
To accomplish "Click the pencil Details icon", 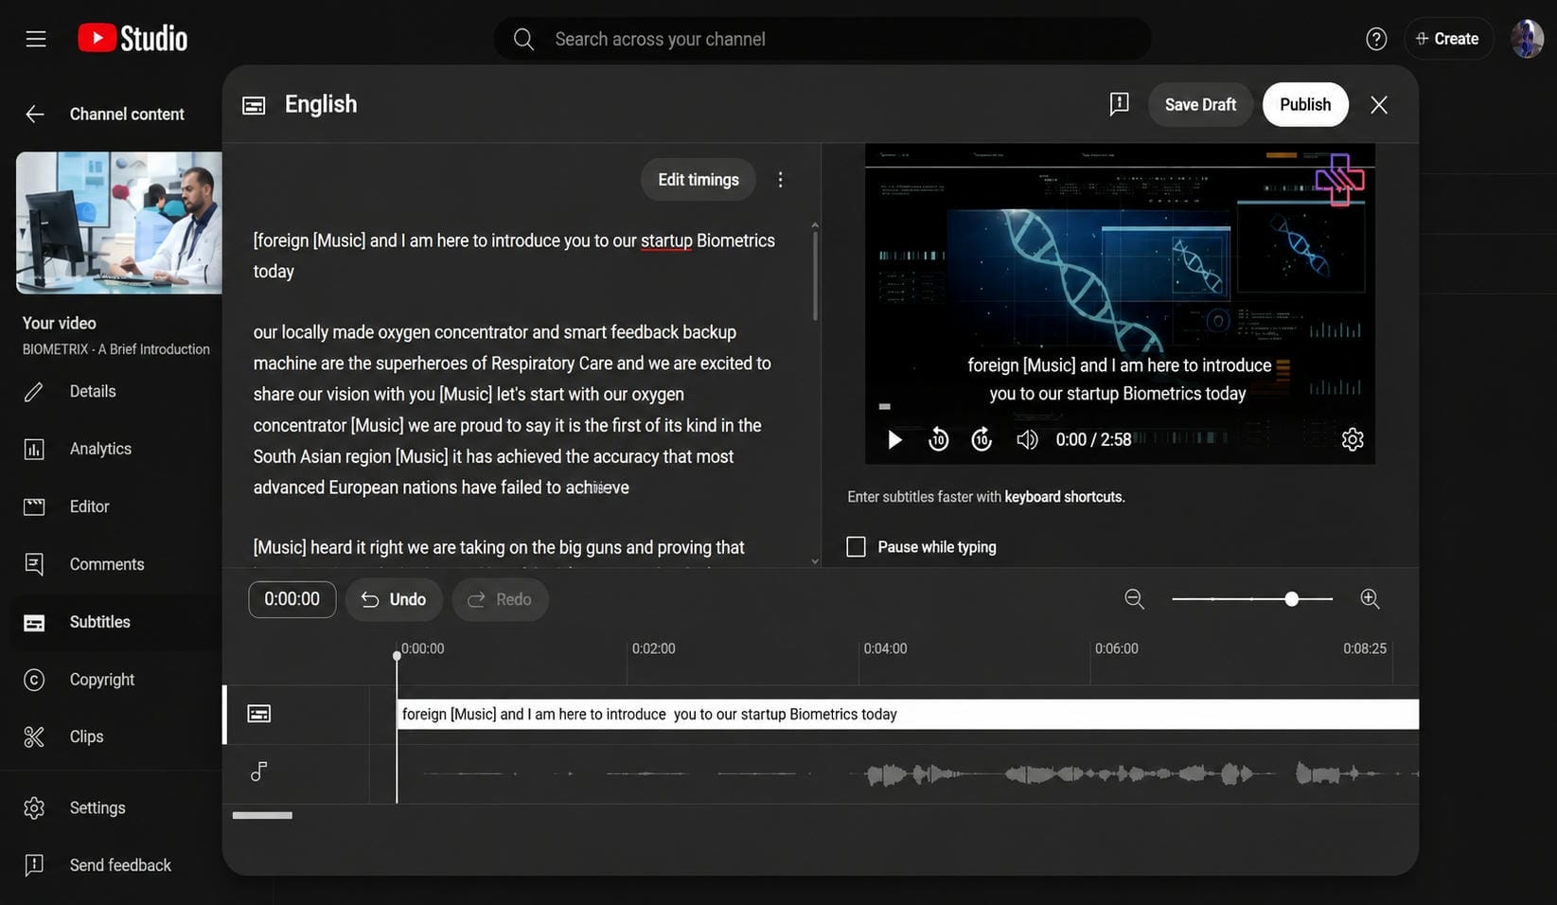I will pos(34,392).
